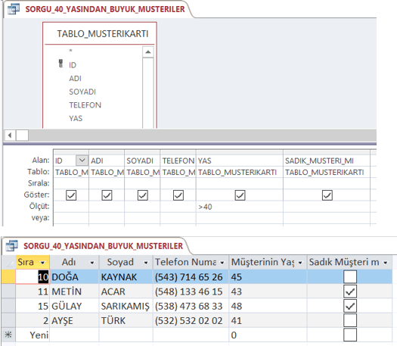Check the Sadık Müşteri box for DOĞA KAYNAK
Screen dimensions: 397x346
coord(350,276)
